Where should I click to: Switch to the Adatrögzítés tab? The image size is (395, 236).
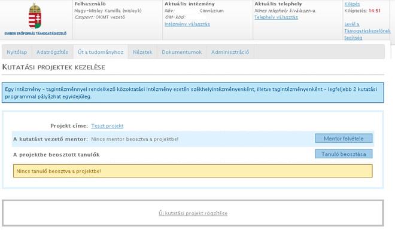click(x=53, y=52)
